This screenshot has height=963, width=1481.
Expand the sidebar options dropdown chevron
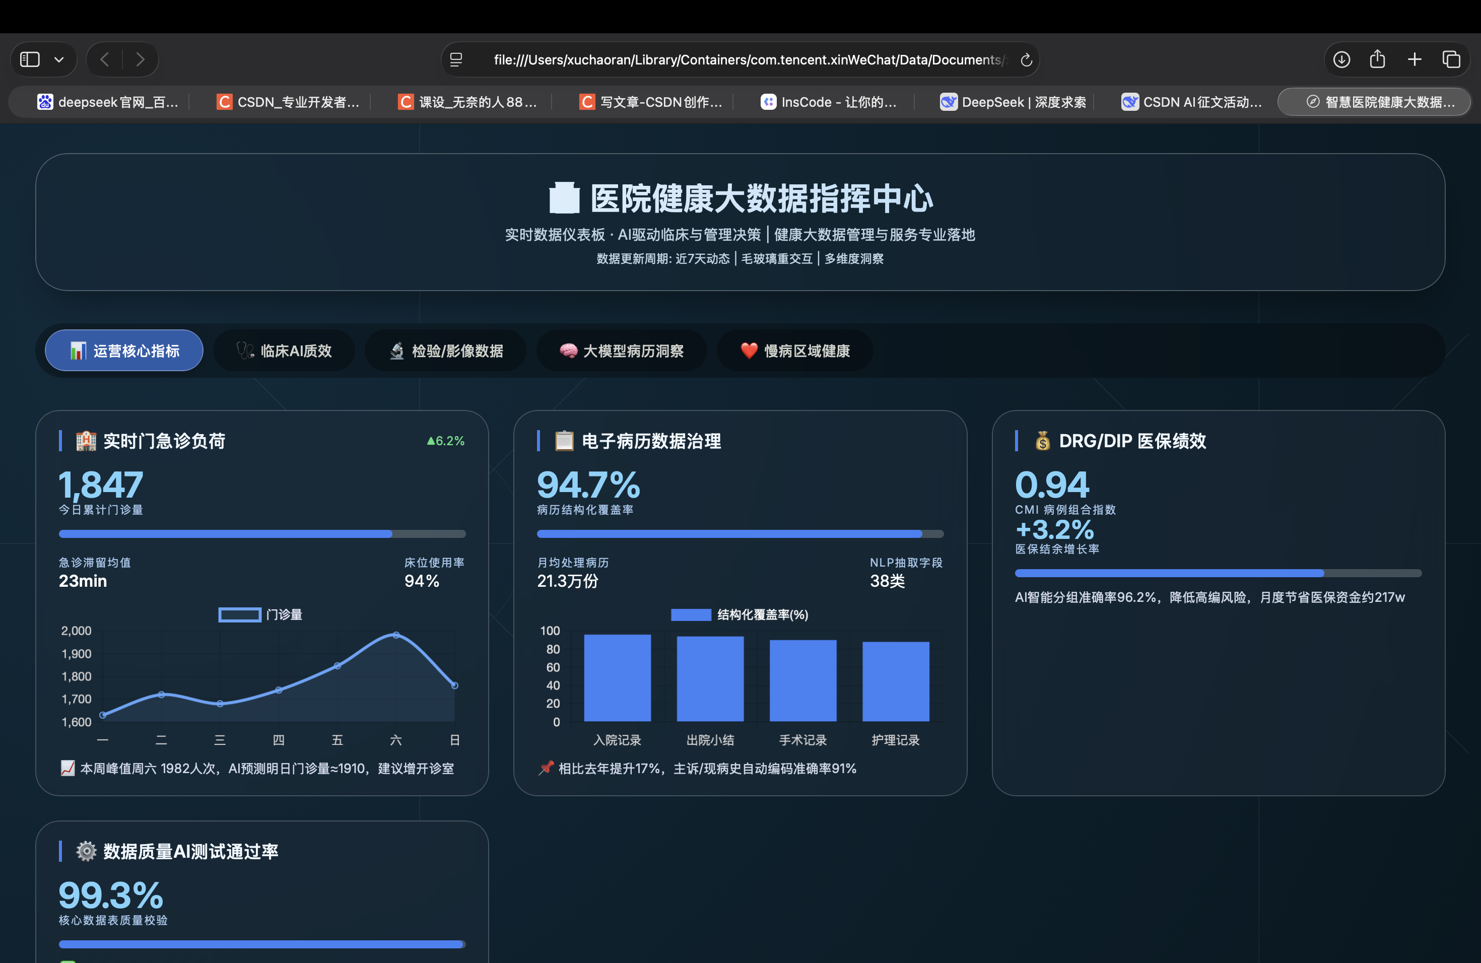pyautogui.click(x=59, y=60)
